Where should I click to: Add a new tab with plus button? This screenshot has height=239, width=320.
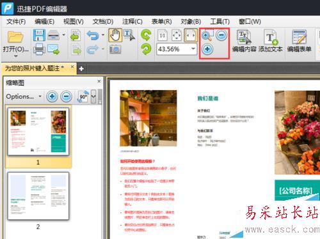pos(81,69)
